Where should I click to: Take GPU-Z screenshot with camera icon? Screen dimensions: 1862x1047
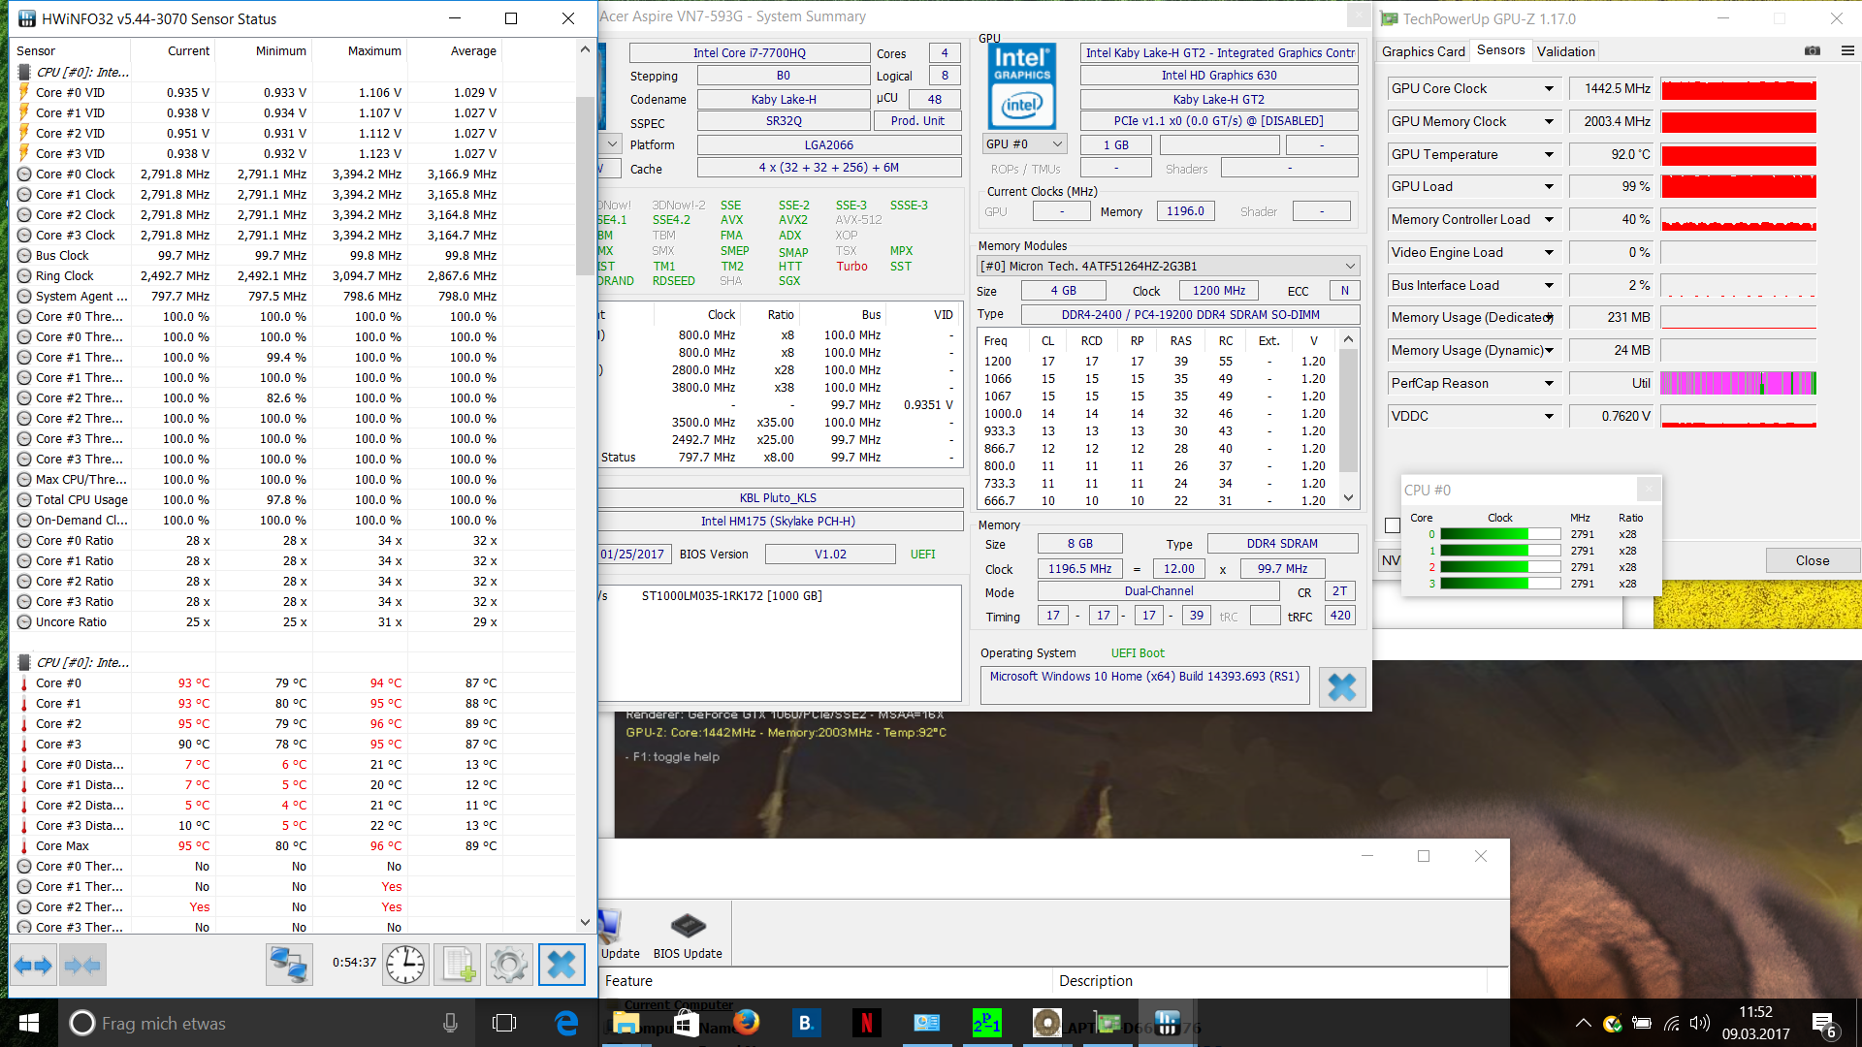point(1812,51)
